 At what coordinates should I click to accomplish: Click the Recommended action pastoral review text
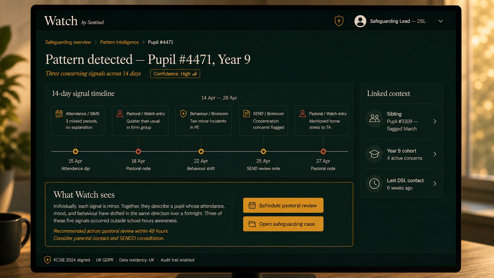(111, 231)
